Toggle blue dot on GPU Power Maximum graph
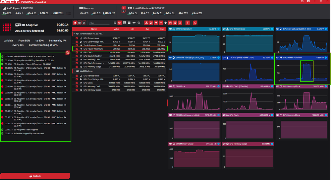331x180 pixels. pos(326,58)
